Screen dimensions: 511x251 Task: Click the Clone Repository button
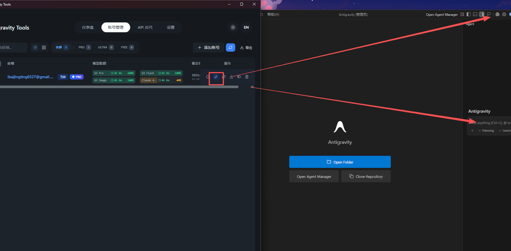[366, 176]
